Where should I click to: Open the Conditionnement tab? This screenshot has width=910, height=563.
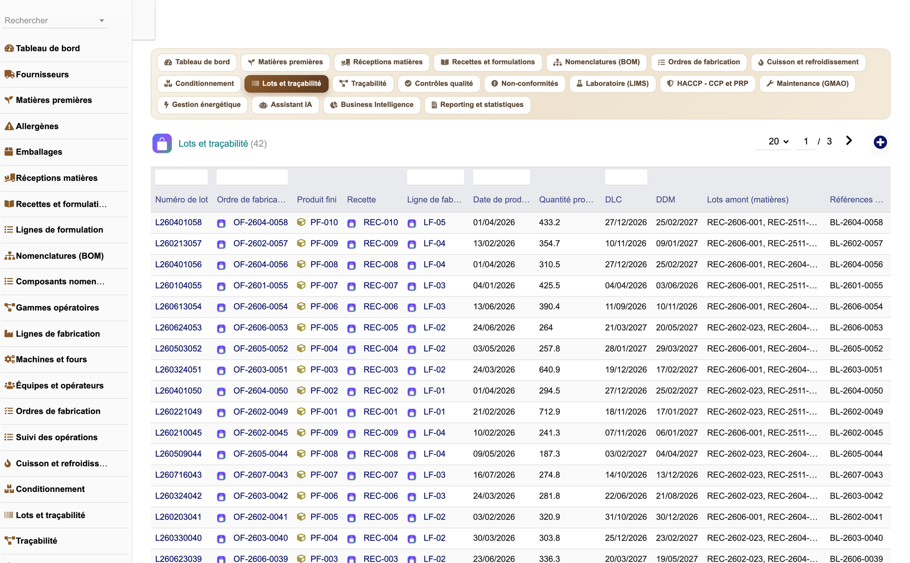199,84
